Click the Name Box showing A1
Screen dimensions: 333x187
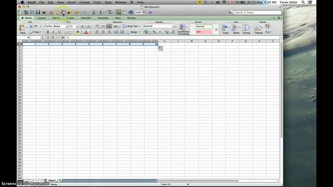coord(29,37)
